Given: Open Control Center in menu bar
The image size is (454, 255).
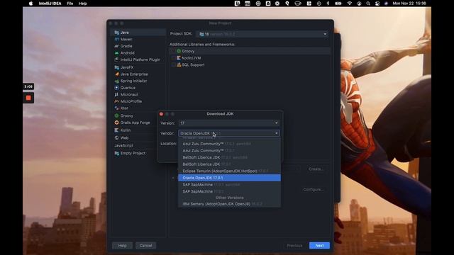Looking at the screenshot, I should (377, 4).
